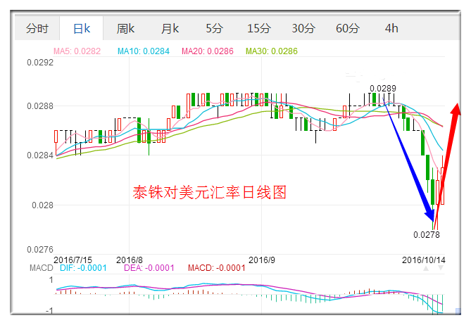Click the DIF: -0.0001 value
This screenshot has height=325, width=471.
pyautogui.click(x=83, y=268)
